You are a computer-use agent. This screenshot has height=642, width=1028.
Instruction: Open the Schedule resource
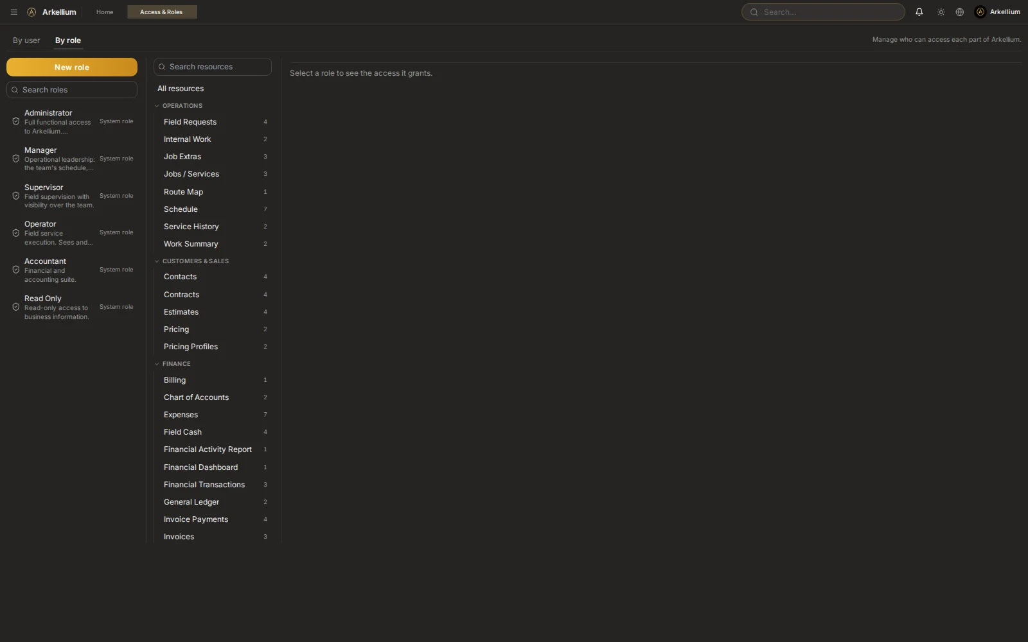coord(214,209)
